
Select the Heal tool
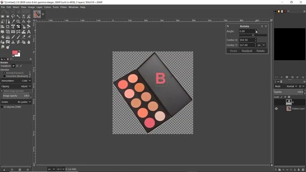(x=18, y=42)
